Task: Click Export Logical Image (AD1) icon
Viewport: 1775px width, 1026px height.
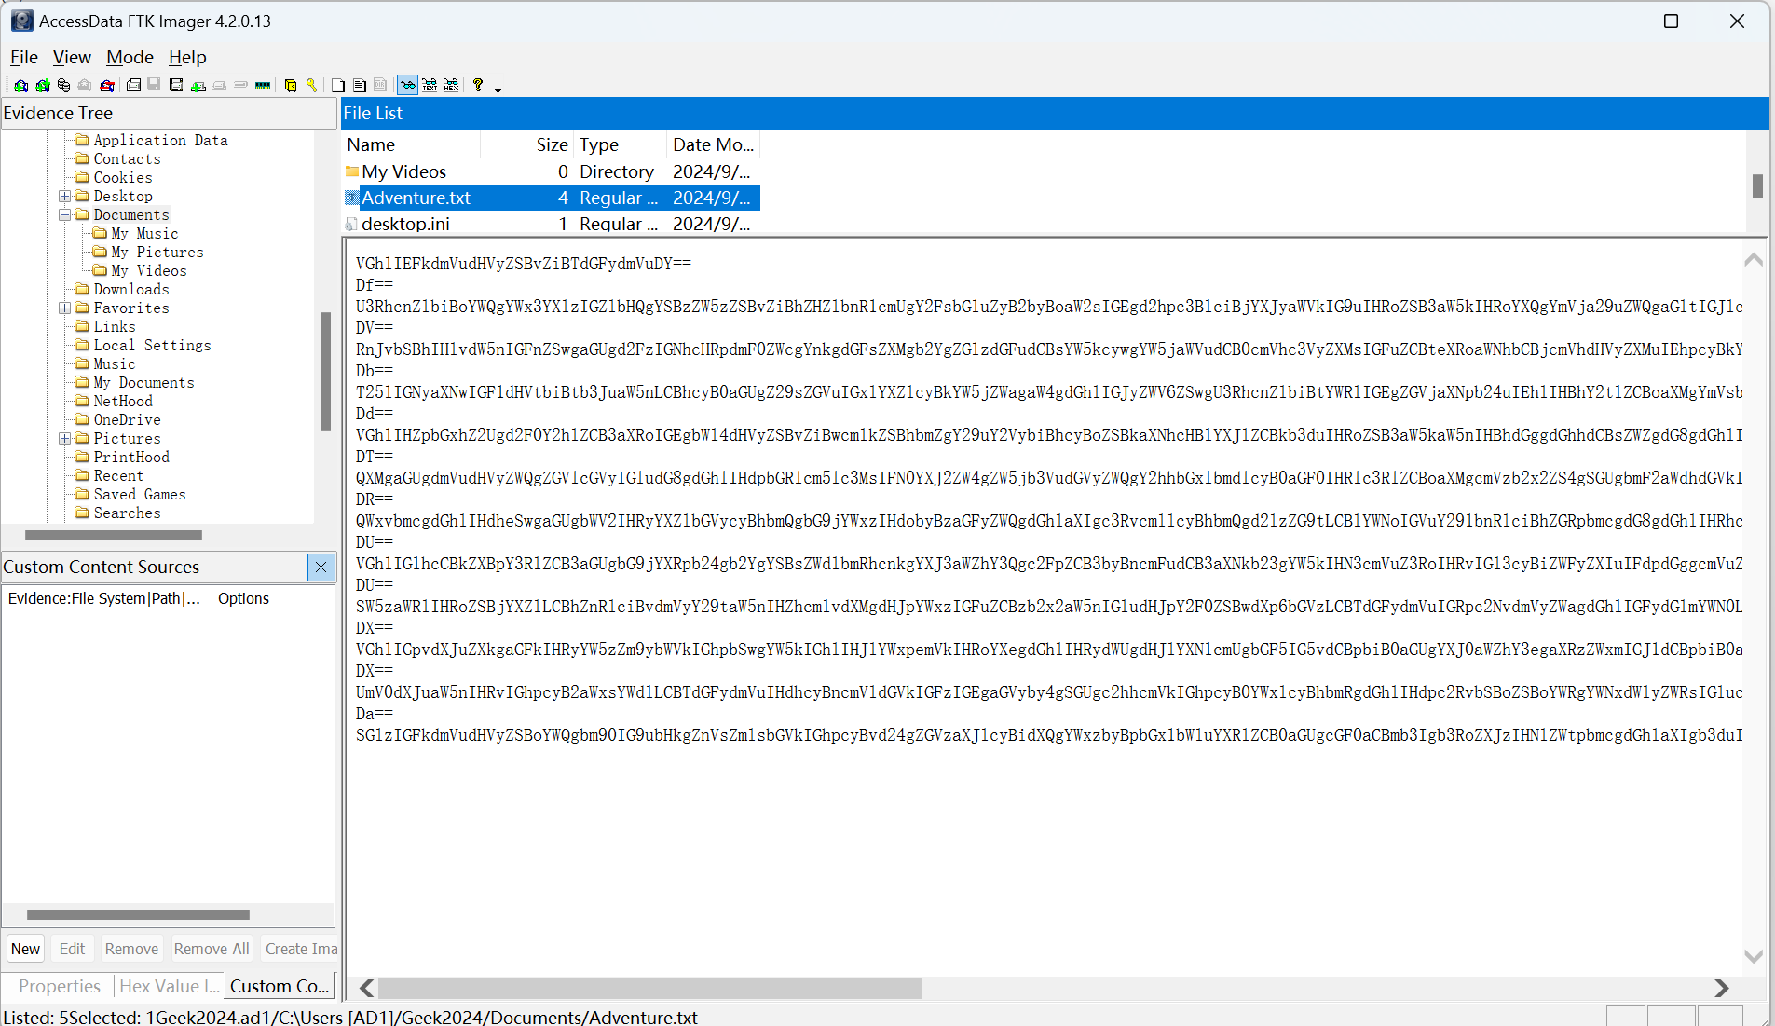Action: tap(175, 85)
